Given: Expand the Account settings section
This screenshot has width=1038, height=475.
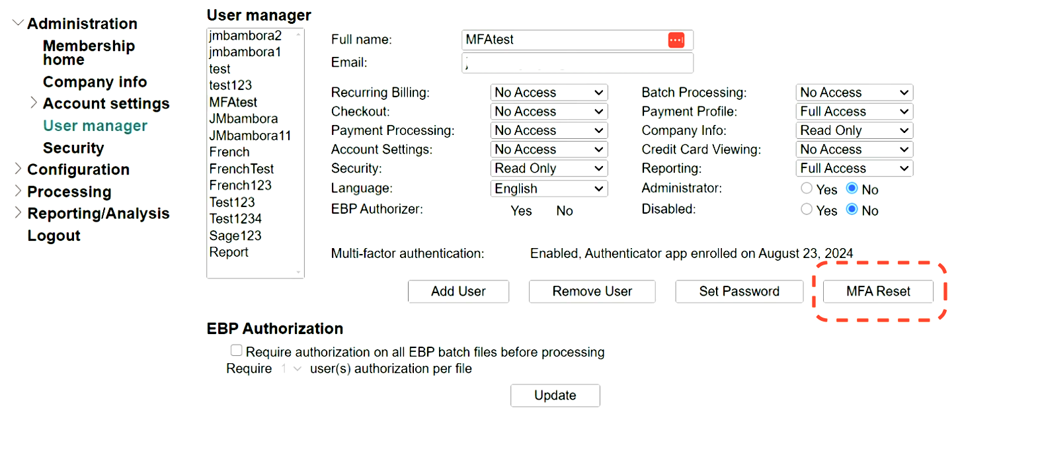Looking at the screenshot, I should click(34, 103).
